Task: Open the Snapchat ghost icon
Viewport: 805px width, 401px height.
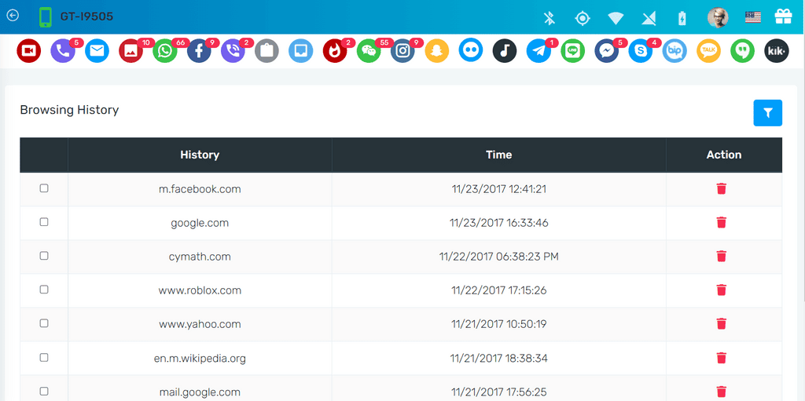Action: (x=437, y=51)
